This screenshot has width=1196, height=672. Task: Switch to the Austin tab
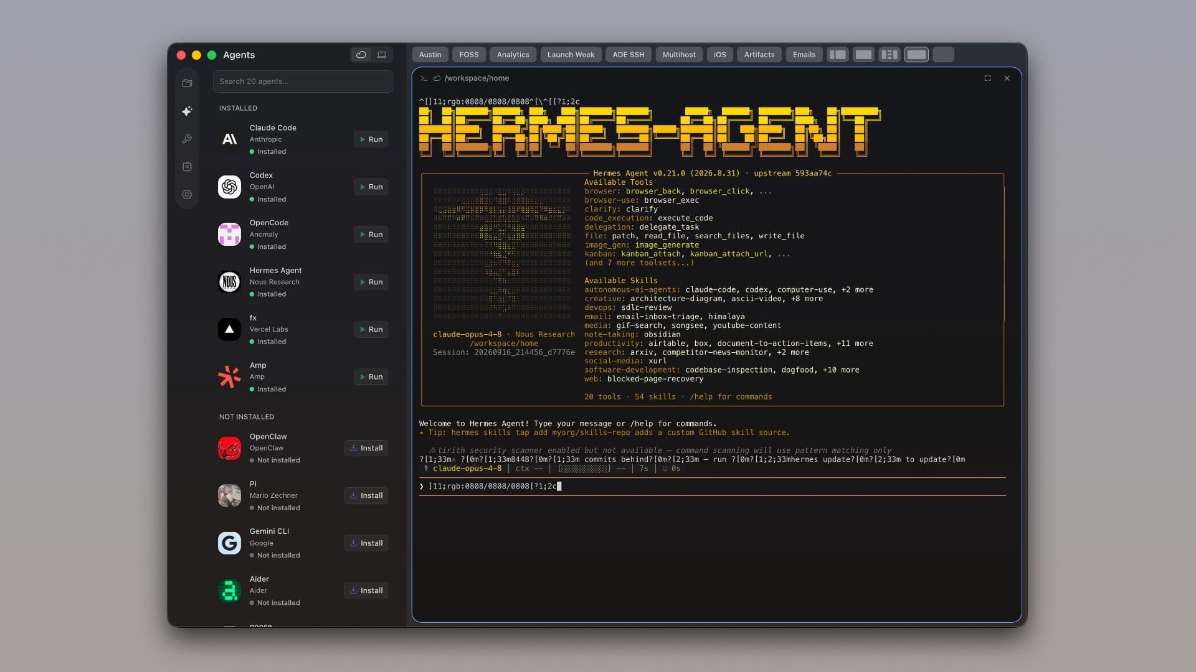(430, 55)
